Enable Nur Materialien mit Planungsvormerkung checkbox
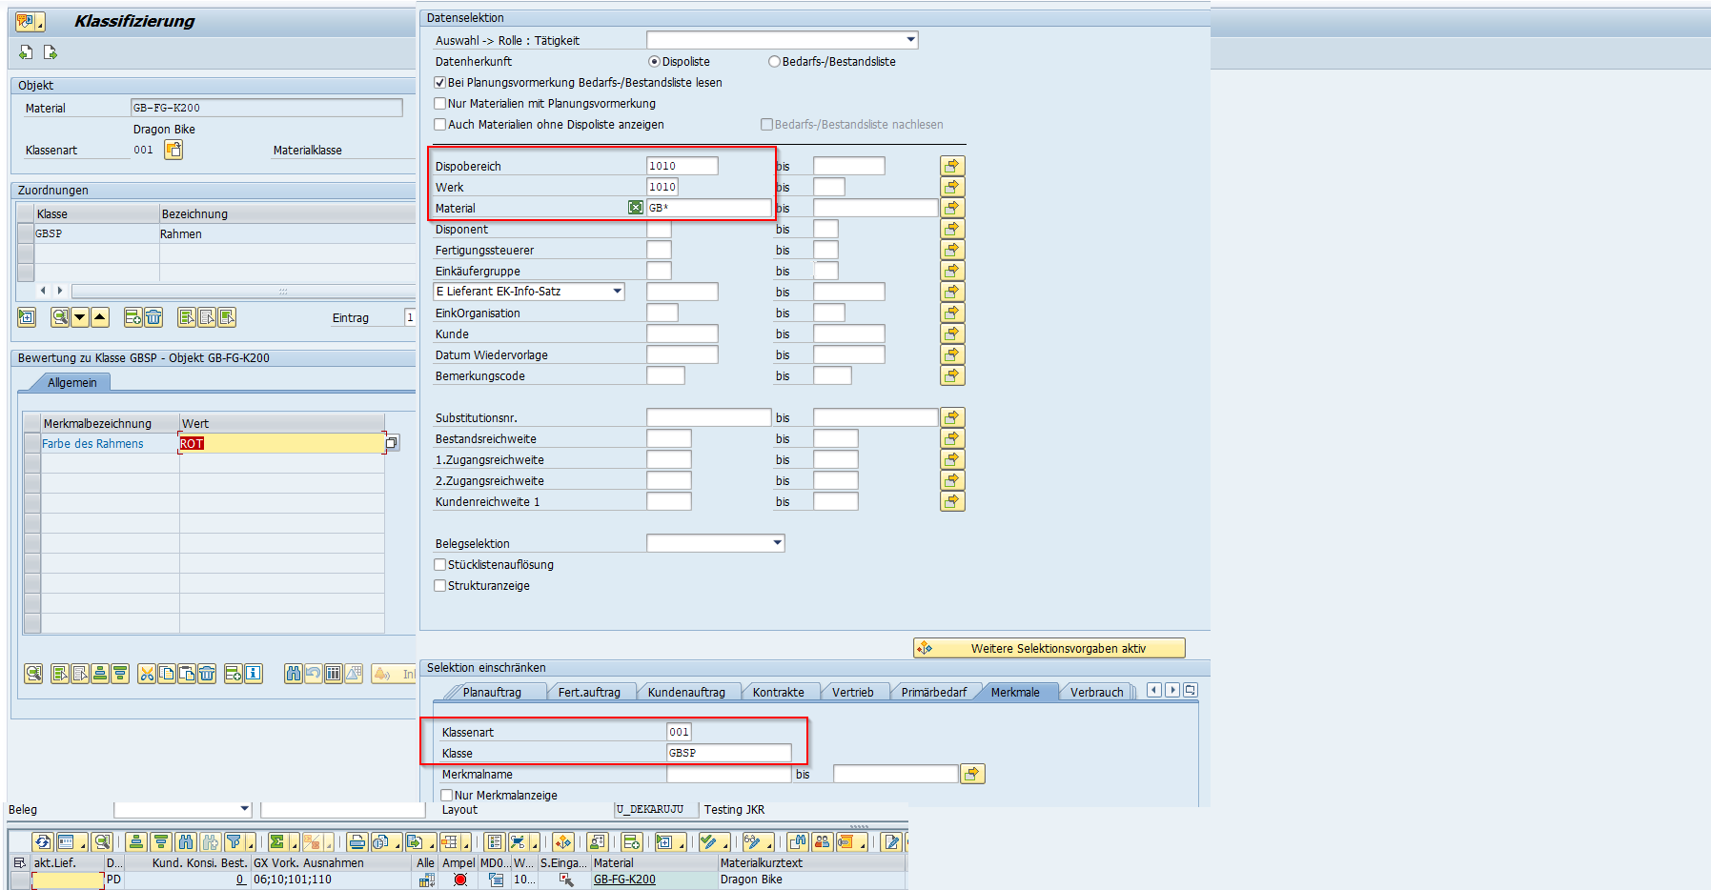Image resolution: width=1711 pixels, height=890 pixels. click(x=440, y=104)
